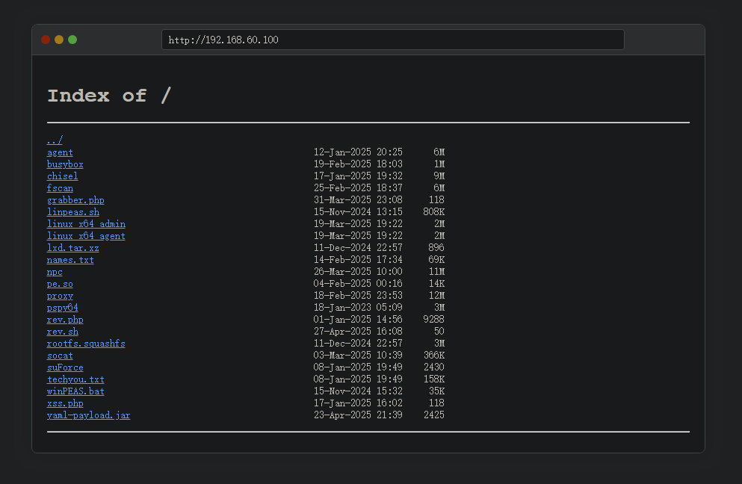This screenshot has width=742, height=484.
Task: Open the rootfs.squashfs link
Action: (x=86, y=344)
